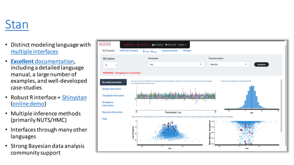Go to the EXPLORE page

(171, 45)
